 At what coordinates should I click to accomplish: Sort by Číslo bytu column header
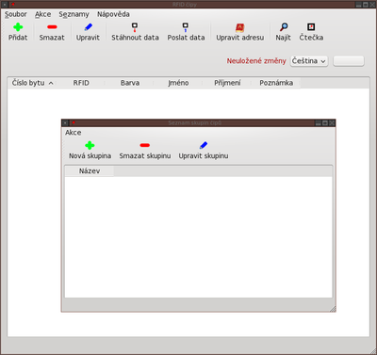32,83
